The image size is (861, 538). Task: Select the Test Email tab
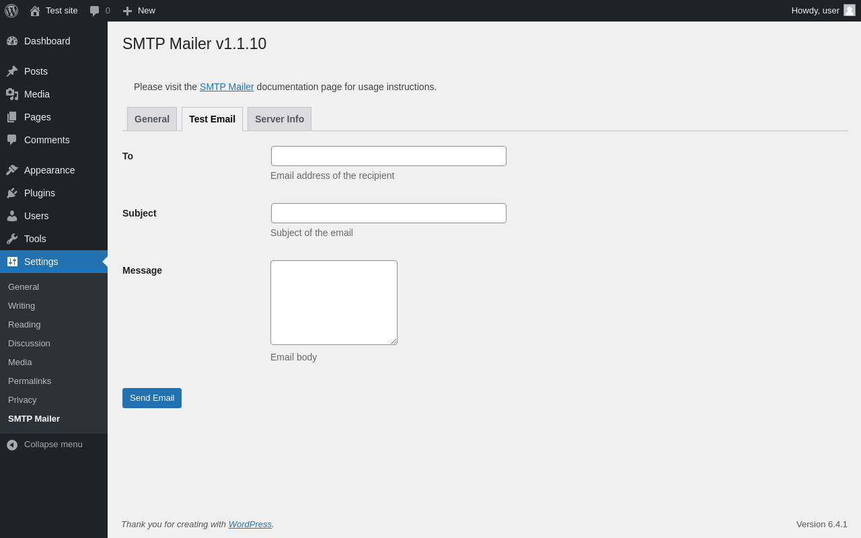212,119
